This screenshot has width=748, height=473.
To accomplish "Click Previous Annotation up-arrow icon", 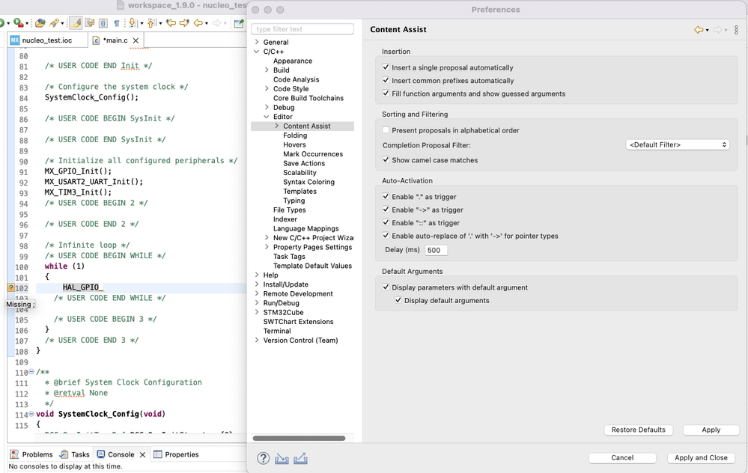I will click(x=152, y=22).
